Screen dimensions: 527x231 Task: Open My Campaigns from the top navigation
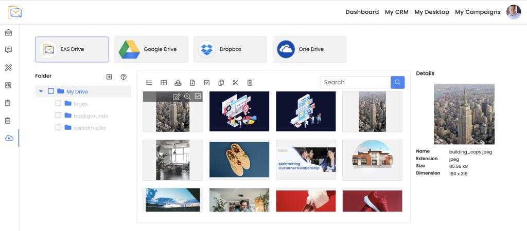(x=478, y=12)
